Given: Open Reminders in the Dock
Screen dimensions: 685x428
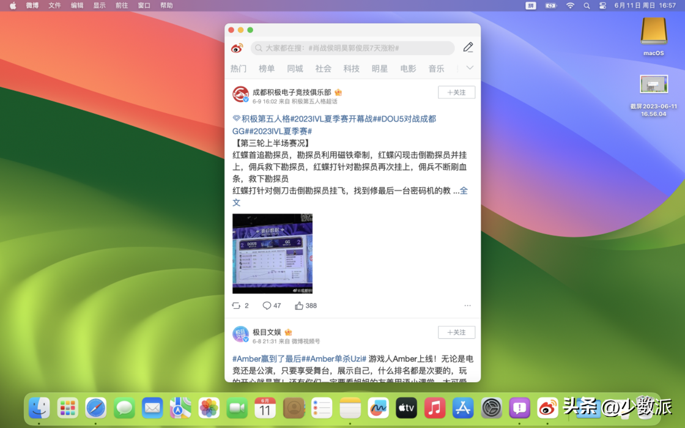Looking at the screenshot, I should 322,408.
